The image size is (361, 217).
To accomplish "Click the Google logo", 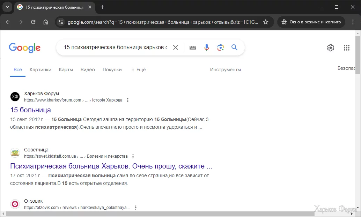I will tap(25, 48).
